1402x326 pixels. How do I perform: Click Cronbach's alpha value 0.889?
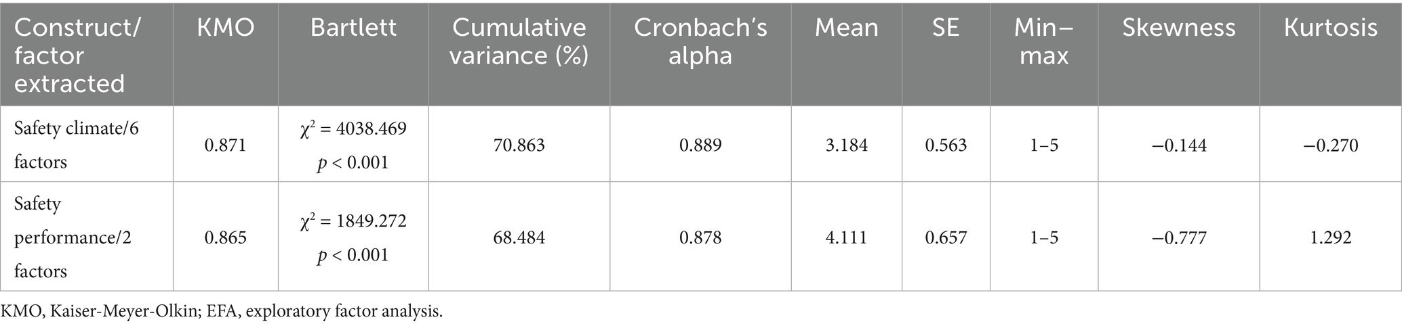[x=700, y=145]
